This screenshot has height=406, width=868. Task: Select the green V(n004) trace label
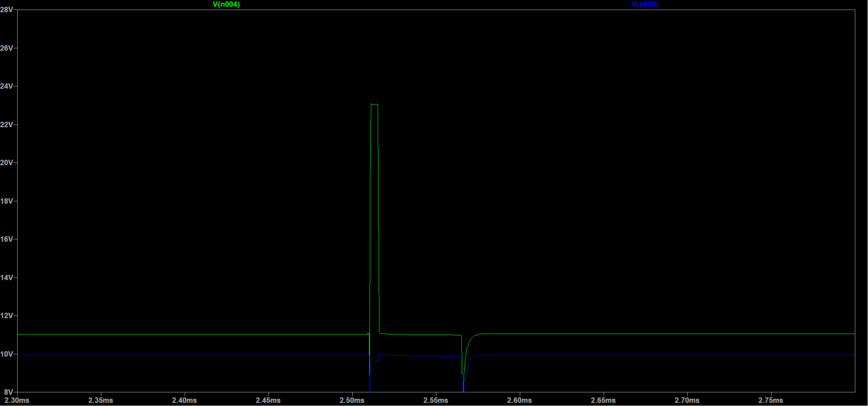(x=226, y=5)
